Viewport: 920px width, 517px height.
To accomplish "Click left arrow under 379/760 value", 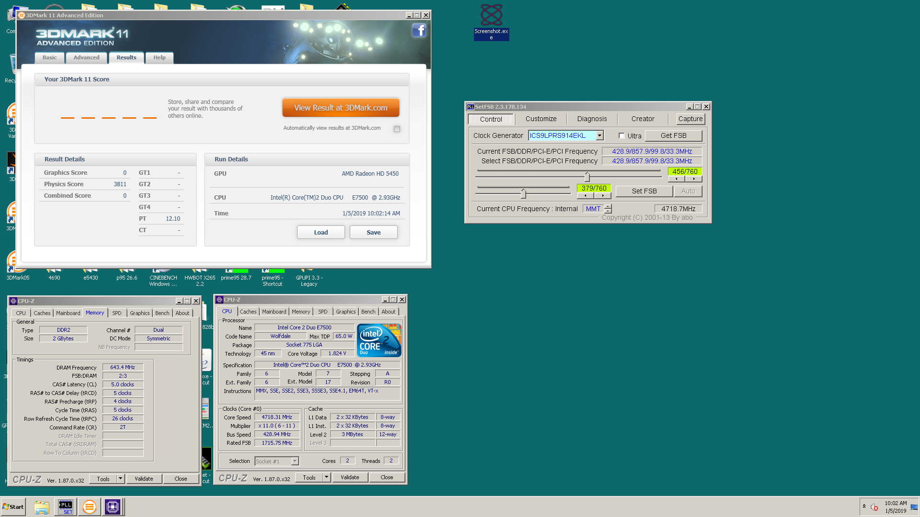I will click(585, 196).
